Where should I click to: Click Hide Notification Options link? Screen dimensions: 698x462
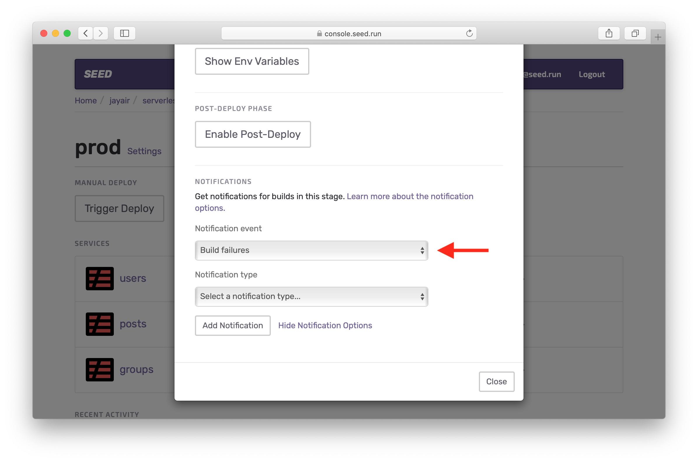point(325,325)
